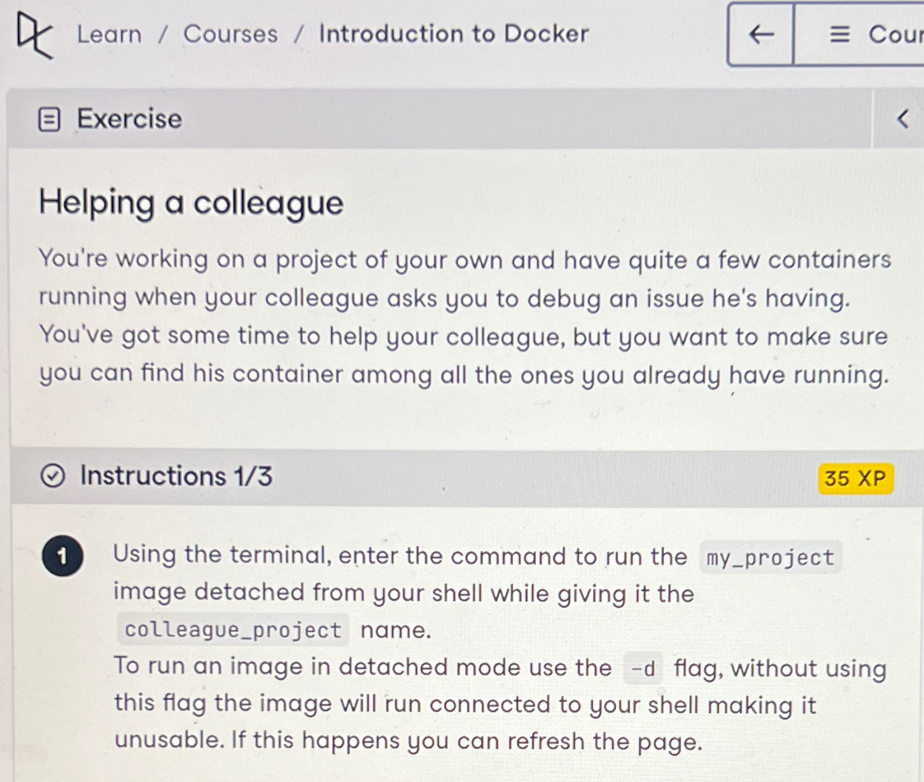Image resolution: width=924 pixels, height=782 pixels.
Task: Click the exercise scenario description text
Action: coord(465,316)
